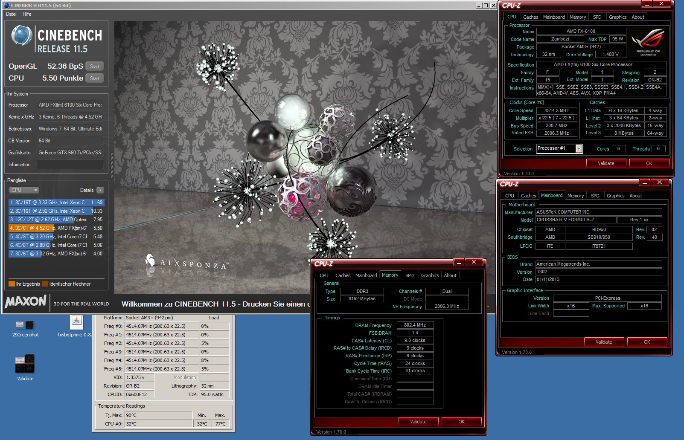Viewport: 684px width, 440px height.
Task: Click the CPU #0 temperature value 32°C
Action: tap(158, 424)
